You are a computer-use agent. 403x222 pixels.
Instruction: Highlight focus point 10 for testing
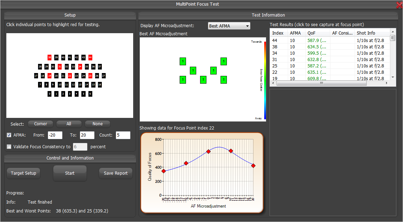coord(60,84)
